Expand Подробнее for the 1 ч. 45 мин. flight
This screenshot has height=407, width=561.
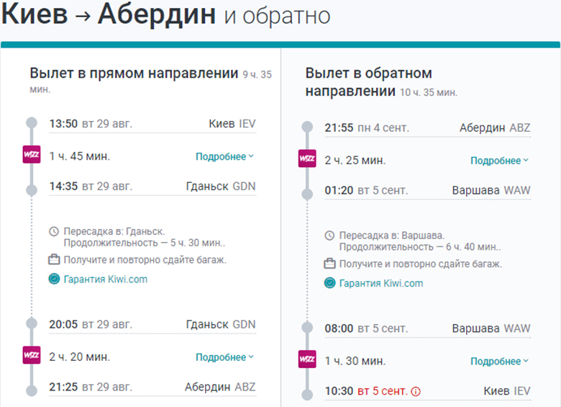pos(224,156)
